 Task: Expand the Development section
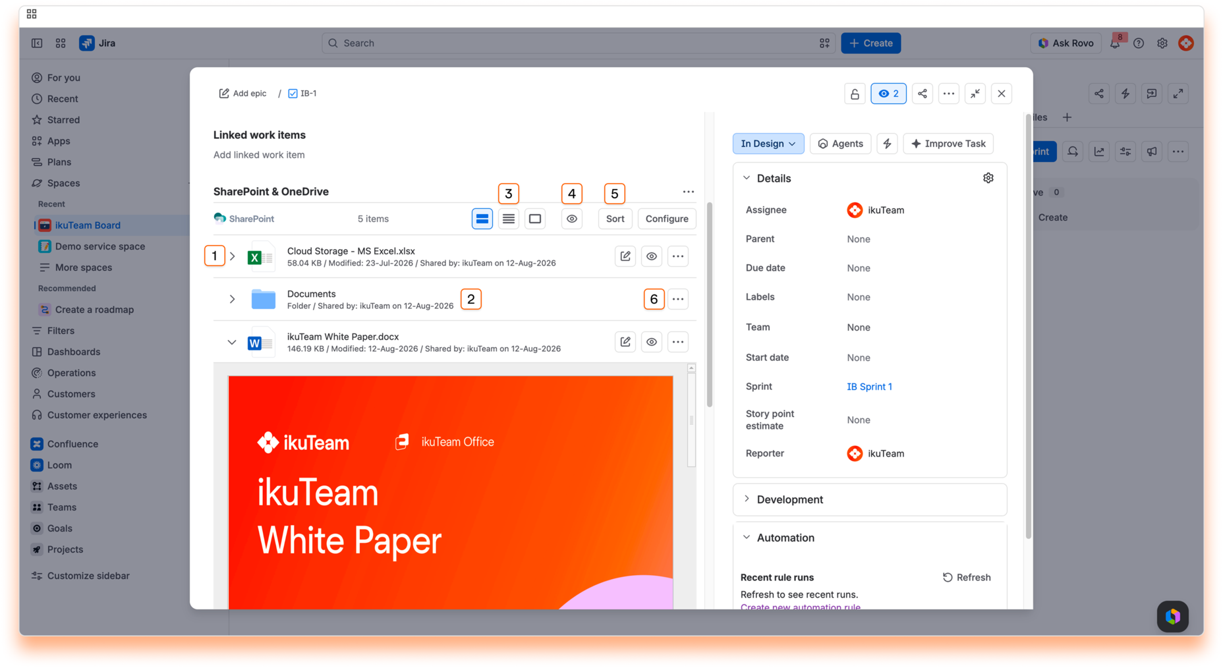(x=747, y=499)
